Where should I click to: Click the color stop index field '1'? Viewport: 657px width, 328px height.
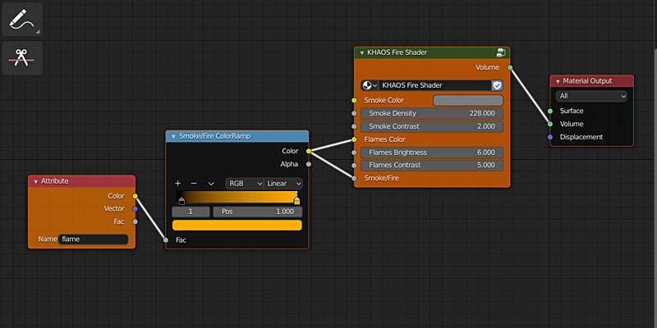point(191,212)
